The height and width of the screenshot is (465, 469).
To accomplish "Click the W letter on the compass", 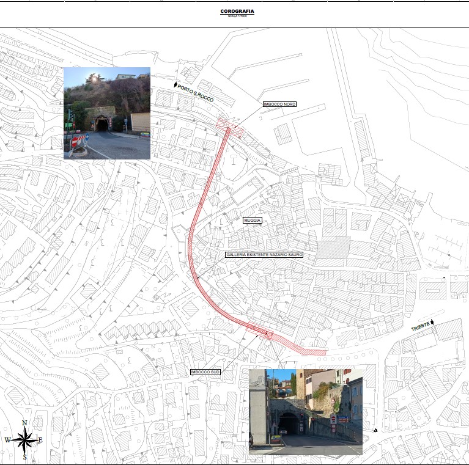I will click(x=7, y=440).
